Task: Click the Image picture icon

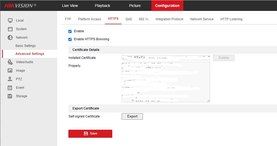Action: coord(10,71)
